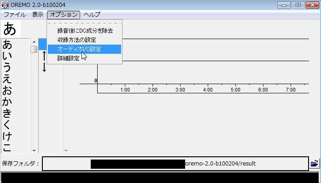Close the OREMO window
The image size is (321, 183).
312,5
